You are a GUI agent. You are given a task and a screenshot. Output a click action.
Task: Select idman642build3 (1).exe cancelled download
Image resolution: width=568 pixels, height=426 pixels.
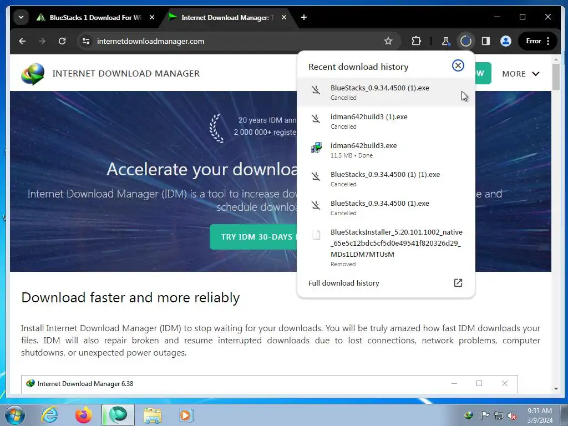[x=386, y=121]
